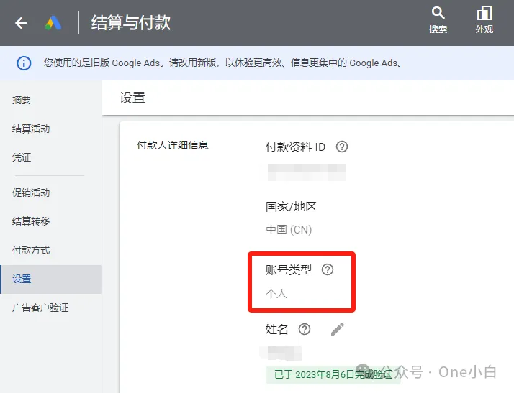
Task: Select 设置 in the sidebar
Action: (51, 279)
